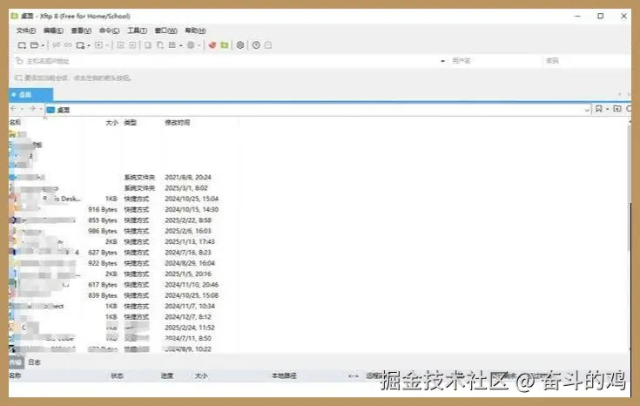Select the row dated 2021/8/8, 20:24

124,177
